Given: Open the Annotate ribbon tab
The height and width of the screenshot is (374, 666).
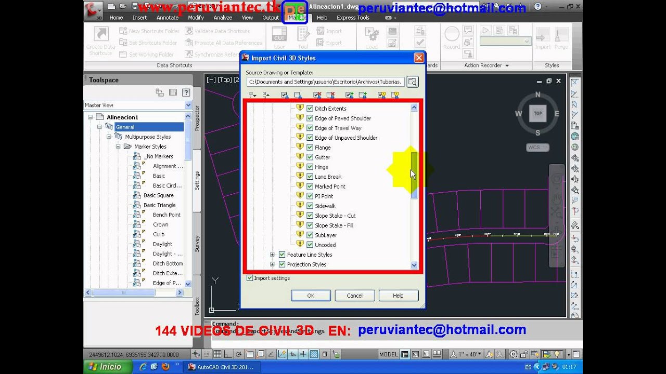Looking at the screenshot, I should tap(168, 18).
